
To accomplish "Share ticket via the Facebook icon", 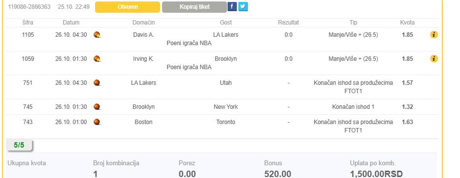I will tap(232, 6).
